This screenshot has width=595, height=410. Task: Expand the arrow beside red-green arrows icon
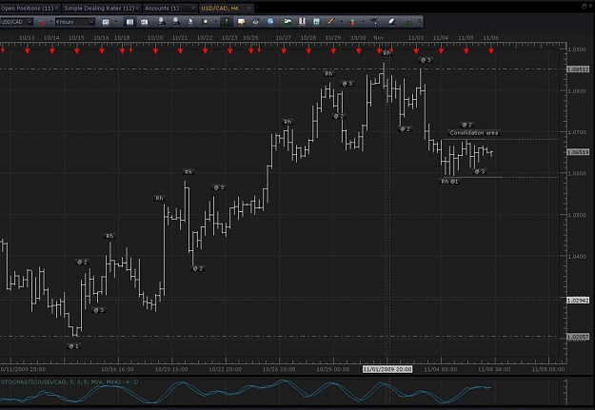(363, 22)
